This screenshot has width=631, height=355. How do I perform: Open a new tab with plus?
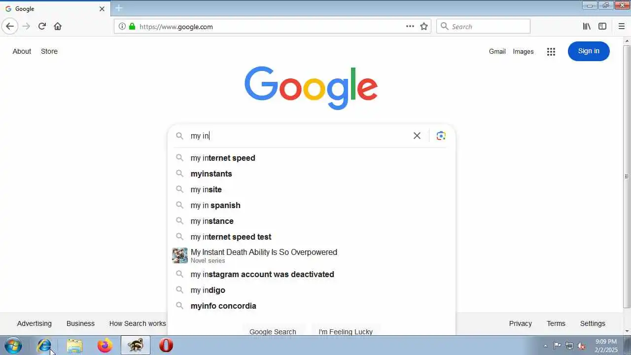click(118, 8)
